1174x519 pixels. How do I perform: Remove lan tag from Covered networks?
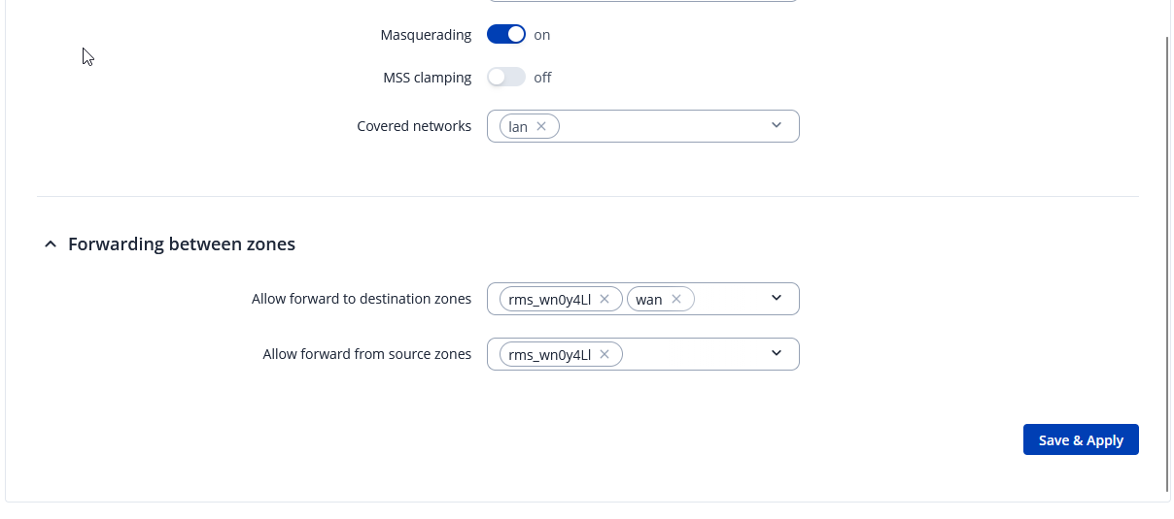[541, 126]
